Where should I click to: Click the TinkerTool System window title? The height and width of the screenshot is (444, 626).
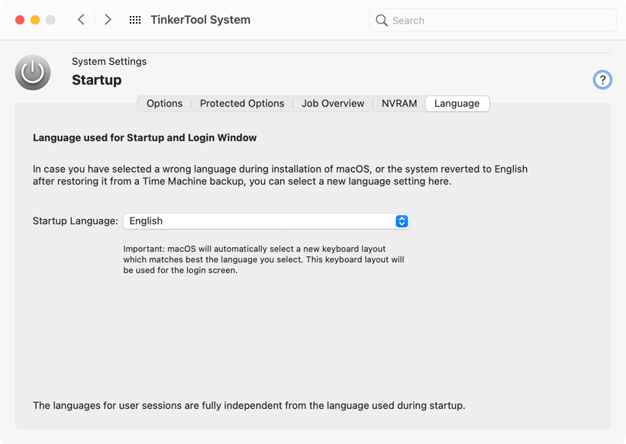(x=201, y=20)
